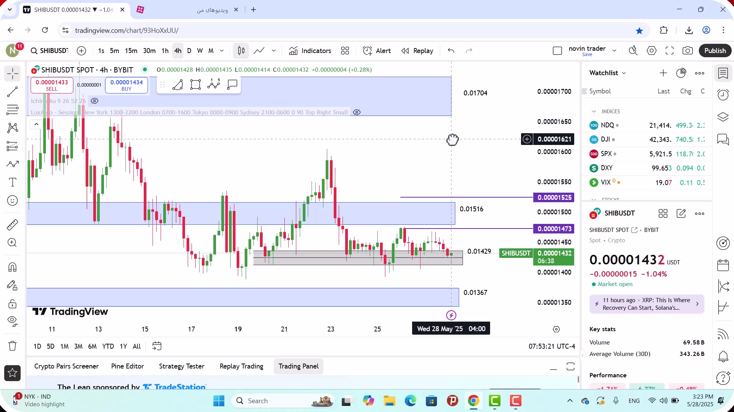Toggle magnet mode for drawings

(x=12, y=267)
